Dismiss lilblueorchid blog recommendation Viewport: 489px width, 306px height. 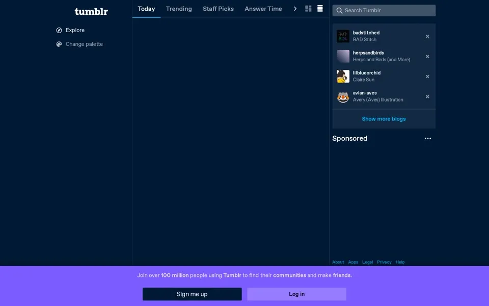pyautogui.click(x=427, y=76)
